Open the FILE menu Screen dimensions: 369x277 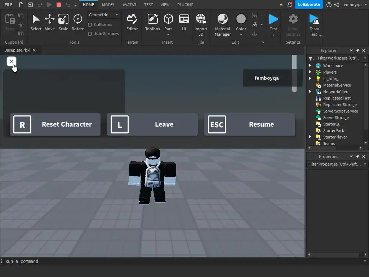click(9, 5)
